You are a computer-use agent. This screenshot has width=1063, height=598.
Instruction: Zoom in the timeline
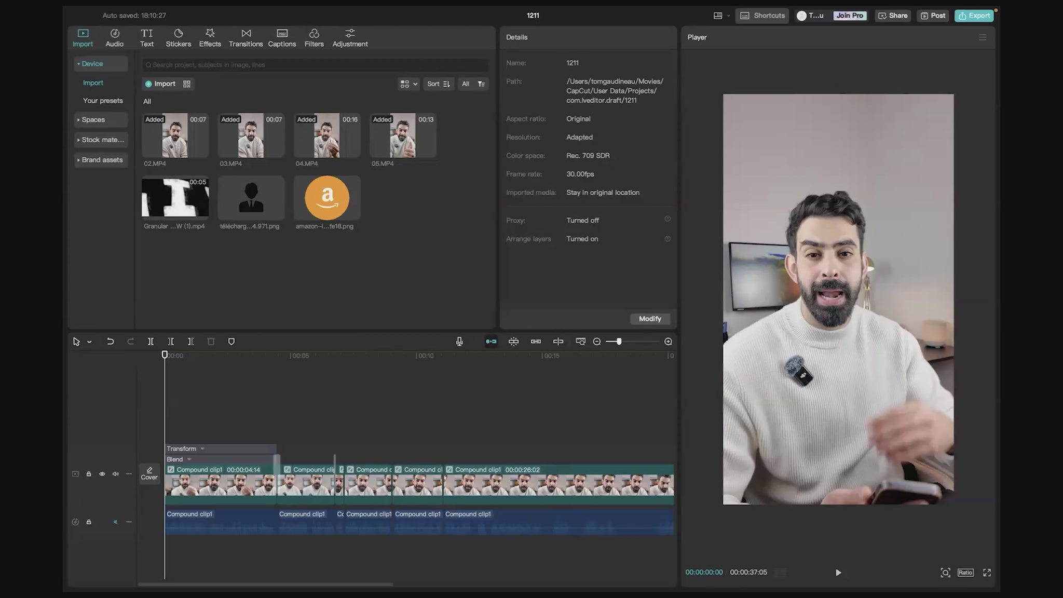pos(668,342)
